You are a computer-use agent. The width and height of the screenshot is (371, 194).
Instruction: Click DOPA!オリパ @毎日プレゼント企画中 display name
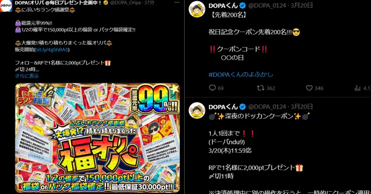click(59, 3)
